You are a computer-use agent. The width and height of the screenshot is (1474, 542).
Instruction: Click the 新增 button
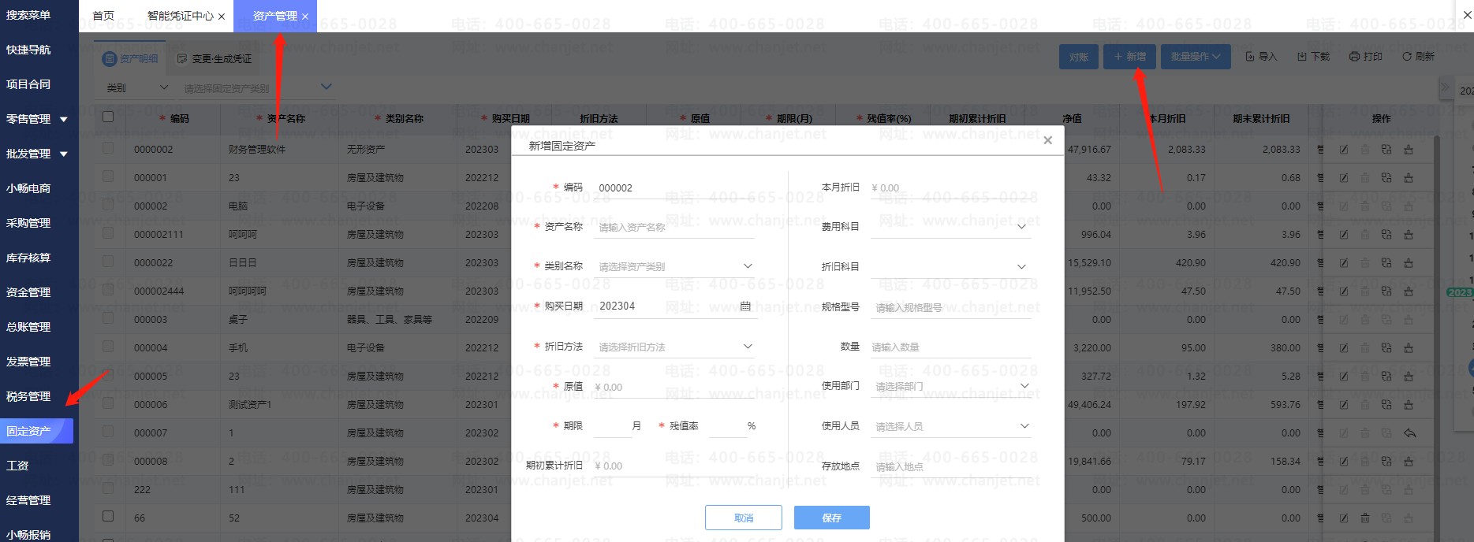[1130, 57]
